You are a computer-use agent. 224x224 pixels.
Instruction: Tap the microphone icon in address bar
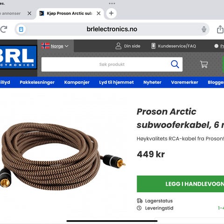point(204,29)
